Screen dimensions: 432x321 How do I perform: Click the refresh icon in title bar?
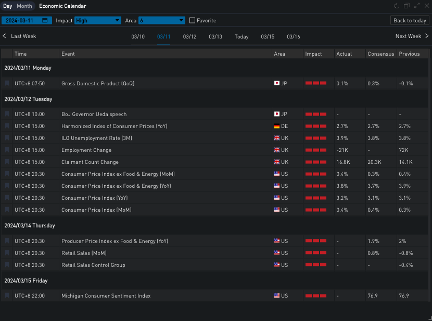[x=397, y=6]
